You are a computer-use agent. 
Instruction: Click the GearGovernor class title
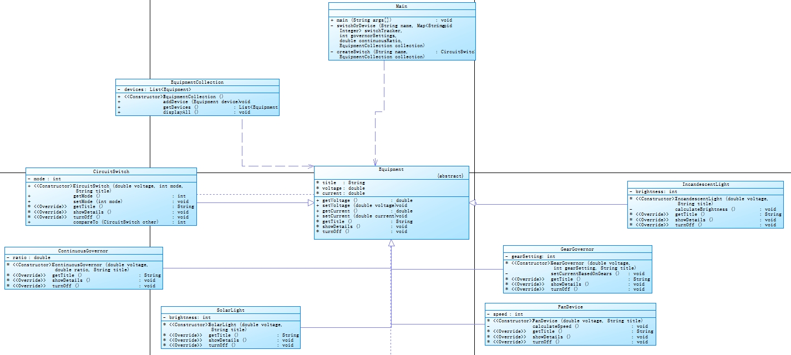pyautogui.click(x=577, y=249)
